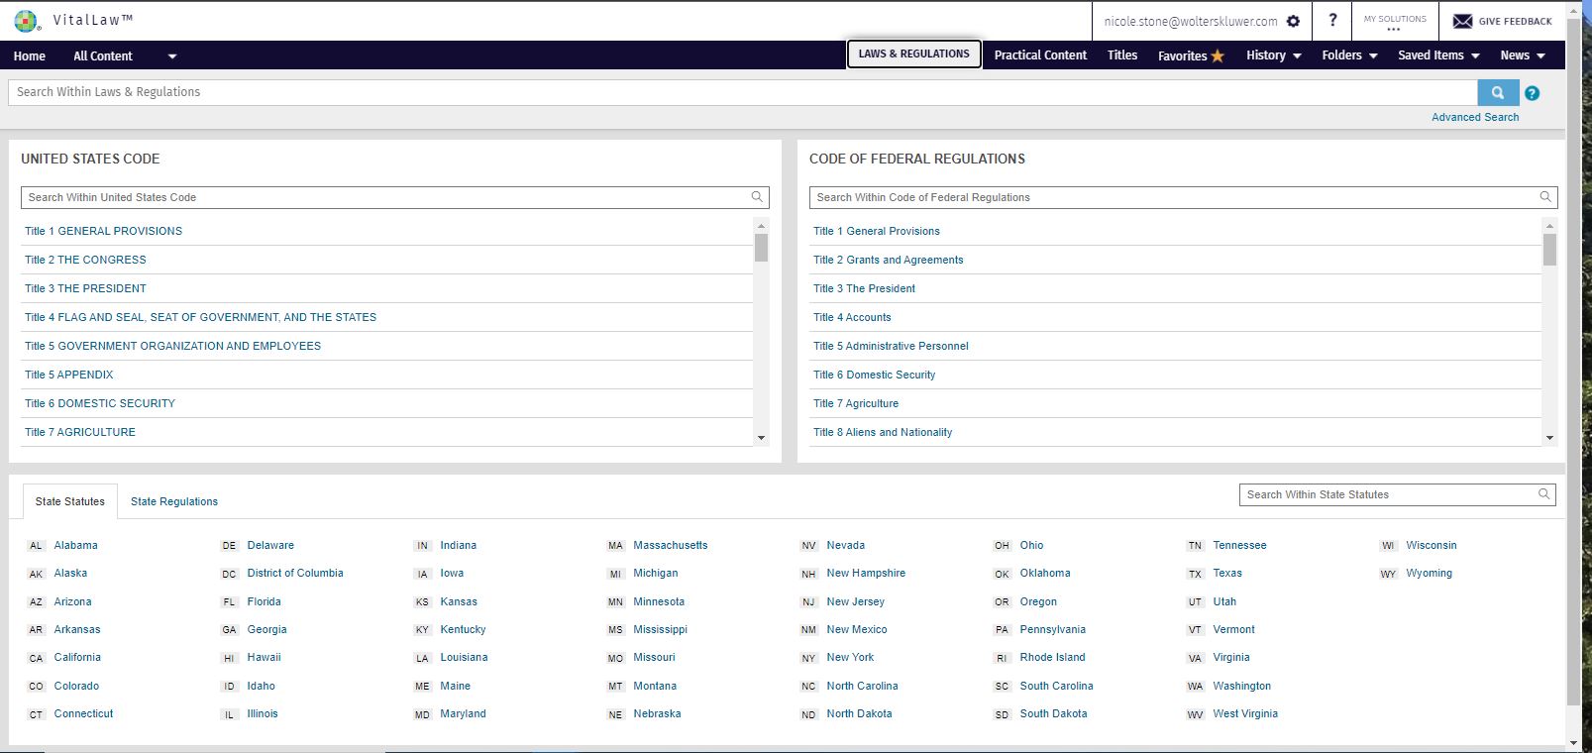Click magnifier in United States Code search
This screenshot has height=753, width=1592.
(x=757, y=197)
